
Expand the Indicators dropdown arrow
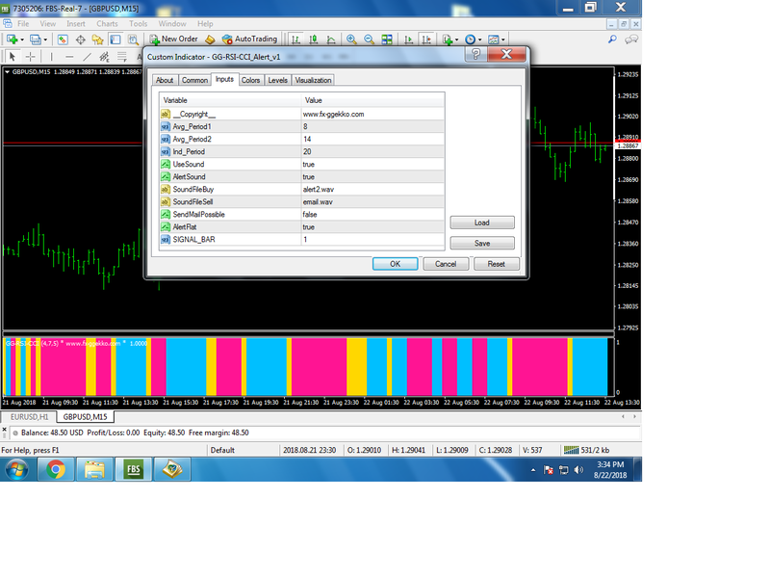coord(457,39)
